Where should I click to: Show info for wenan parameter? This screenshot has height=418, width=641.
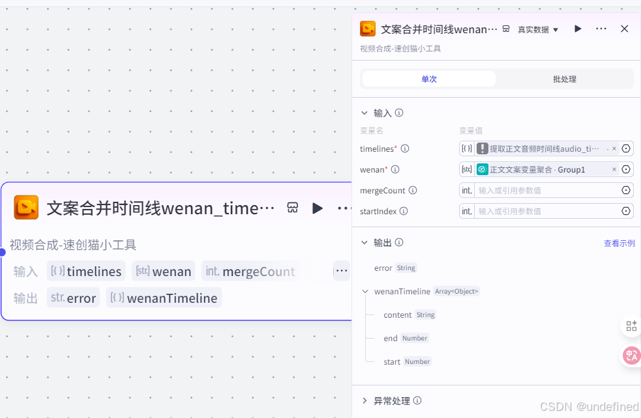click(x=395, y=169)
